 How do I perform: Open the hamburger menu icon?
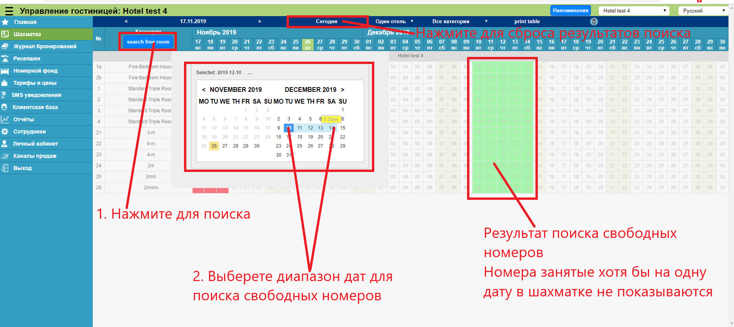9,11
